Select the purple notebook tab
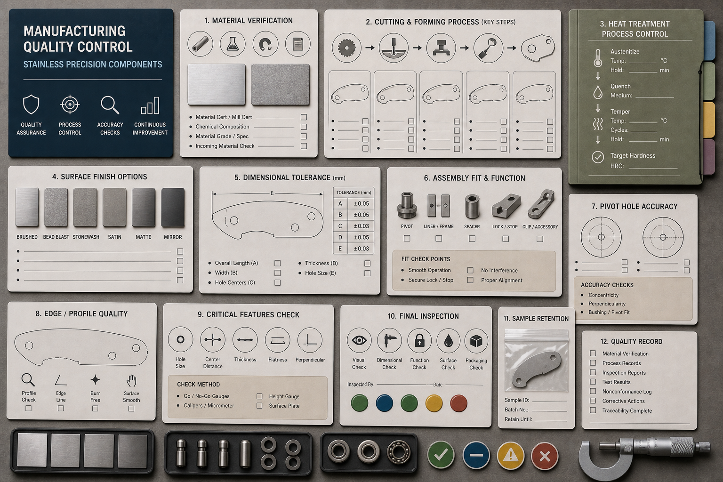The height and width of the screenshot is (482, 723). (x=708, y=157)
